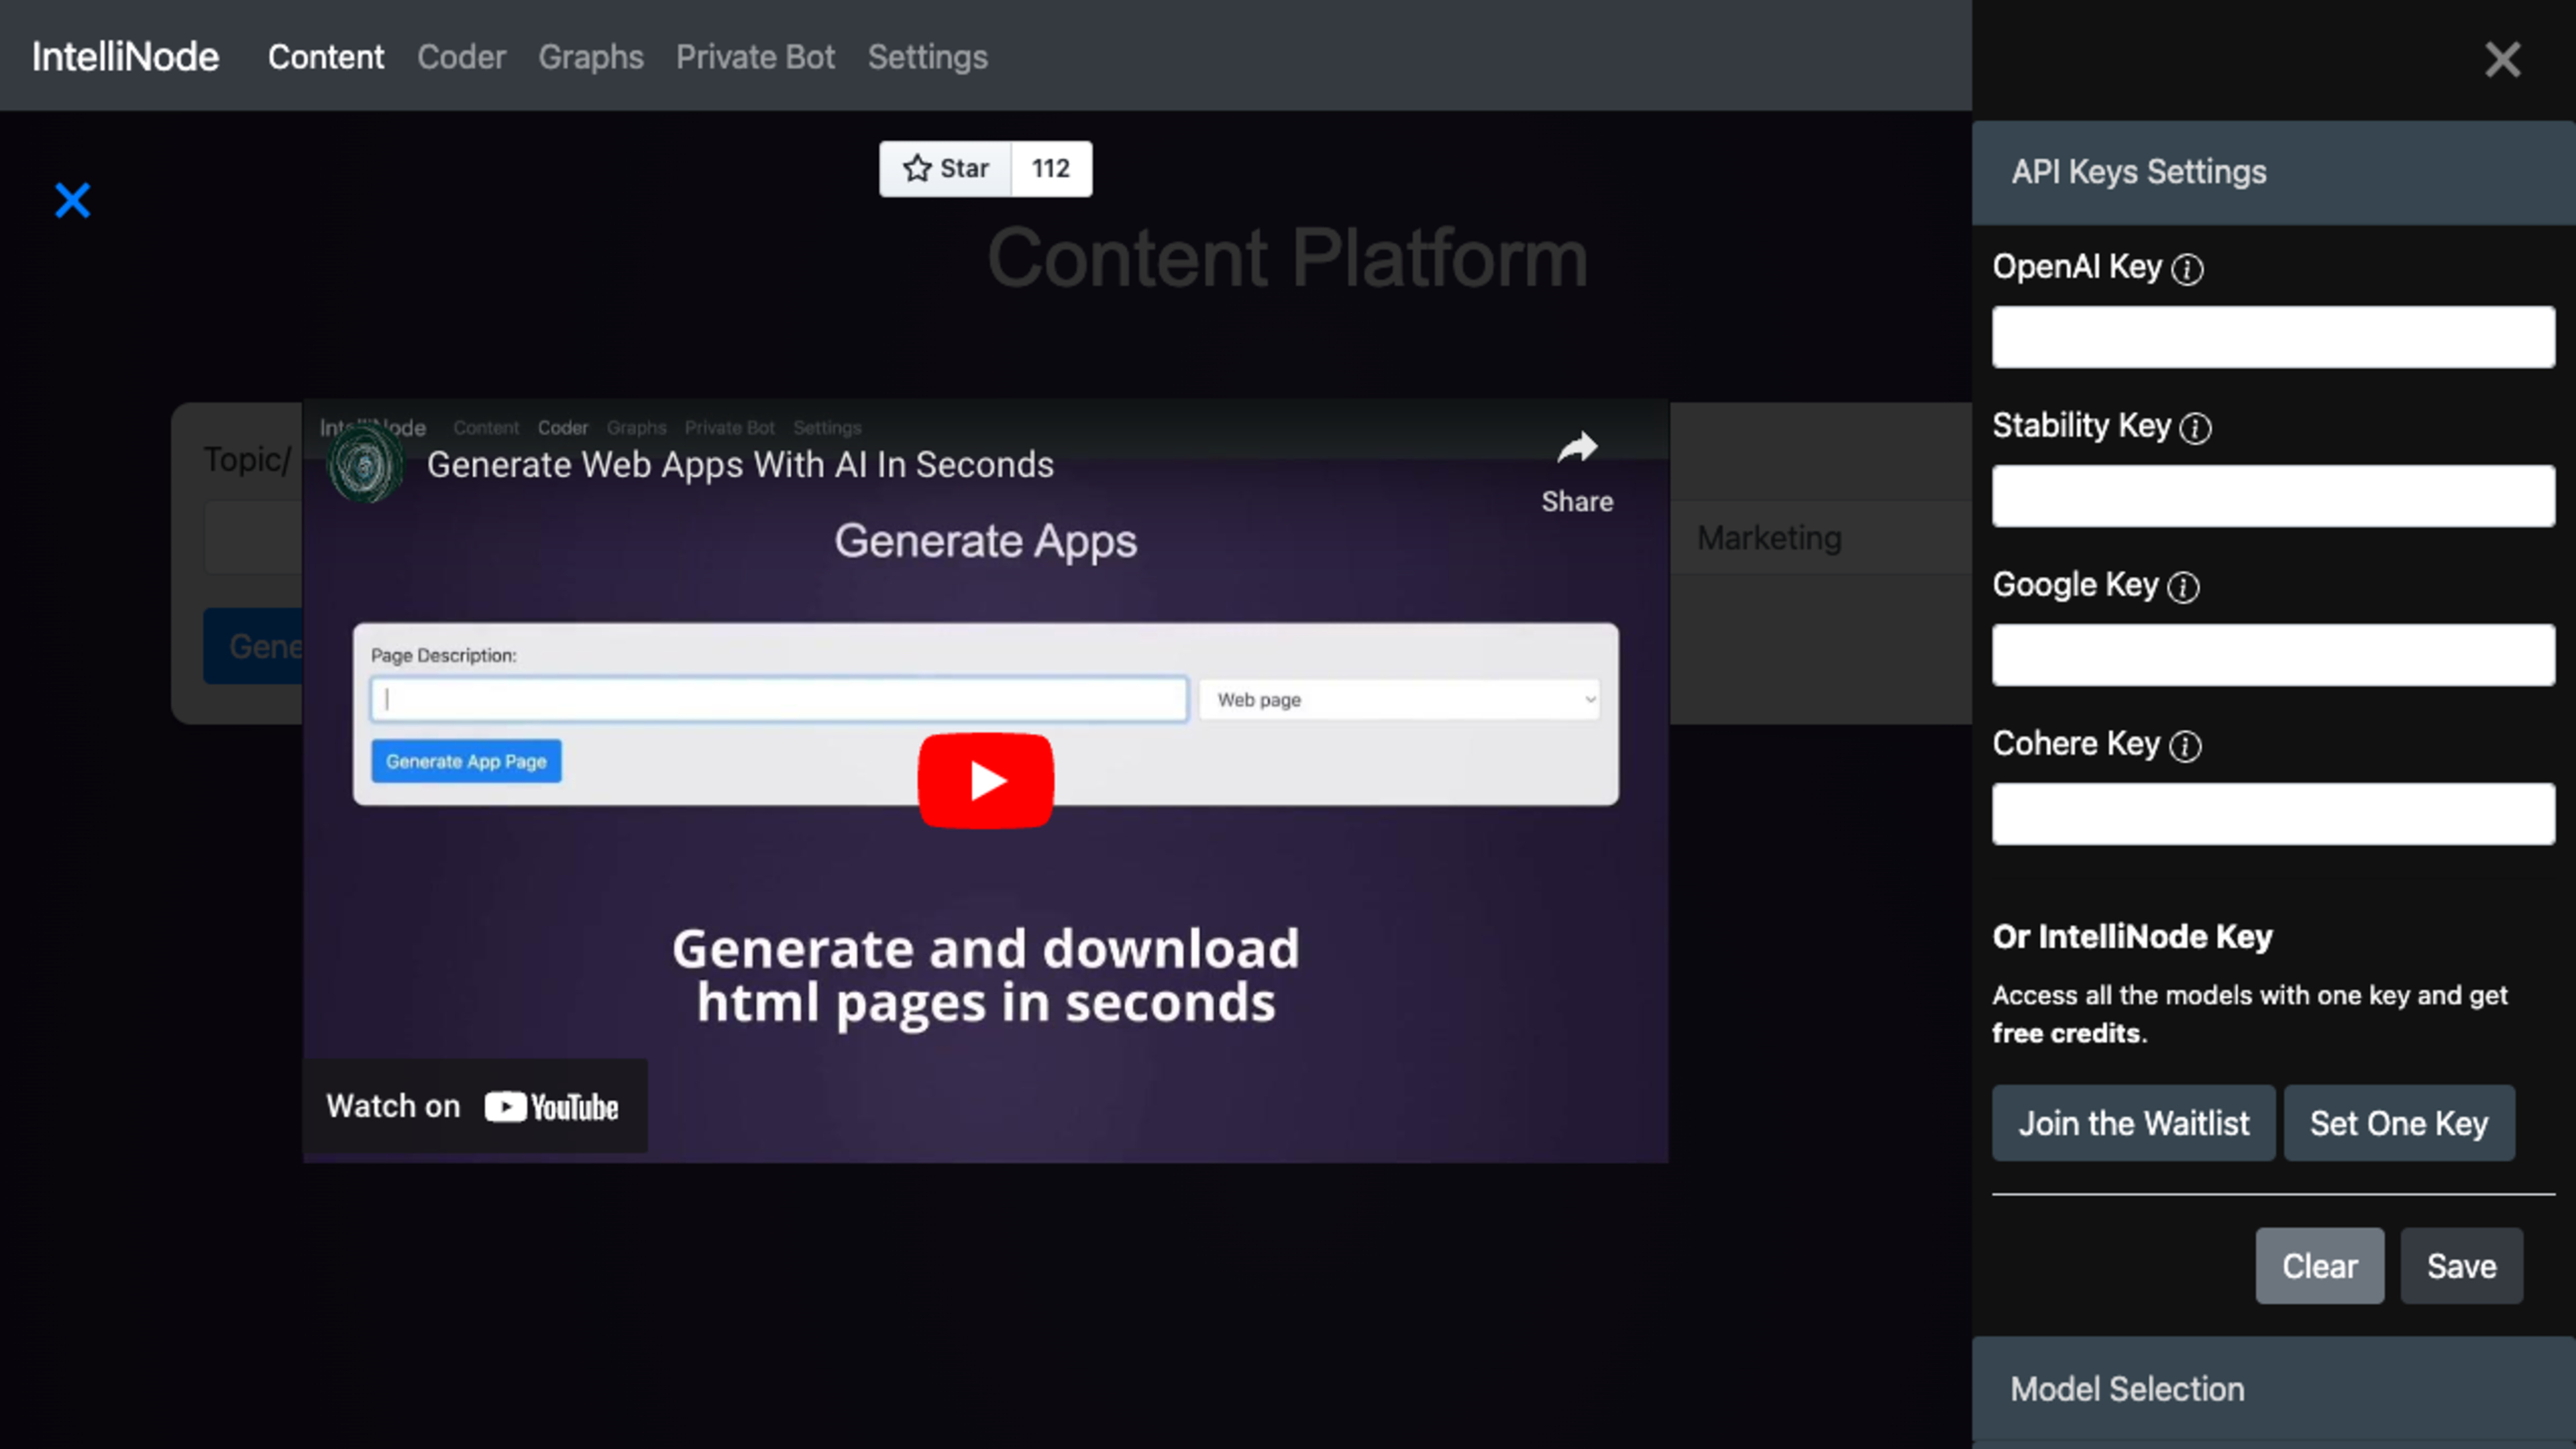
Task: Focus the Stability Key input field
Action: [2273, 496]
